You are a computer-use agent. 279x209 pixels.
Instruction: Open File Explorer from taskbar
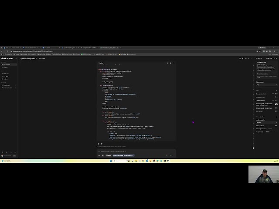136,161
